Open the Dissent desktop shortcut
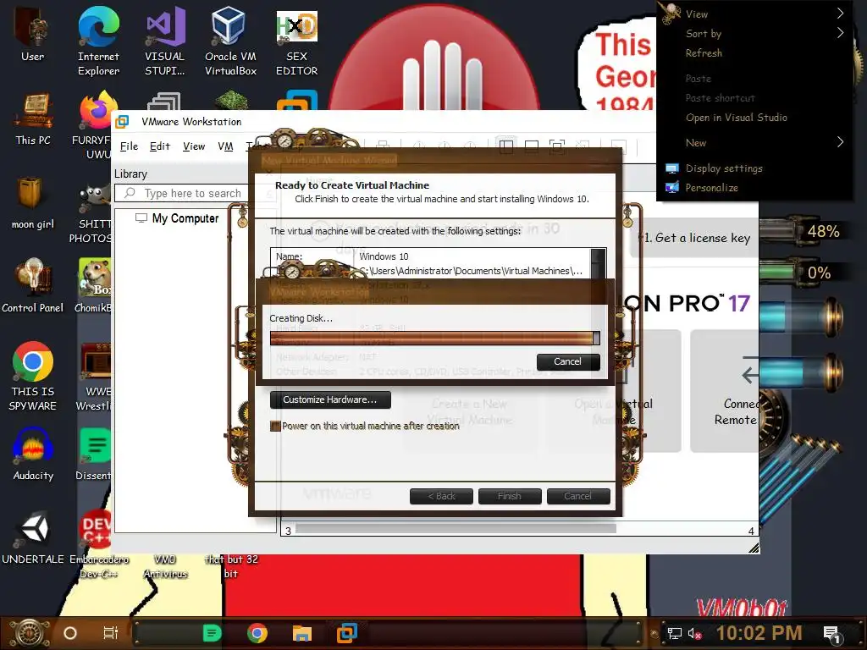 [95, 454]
